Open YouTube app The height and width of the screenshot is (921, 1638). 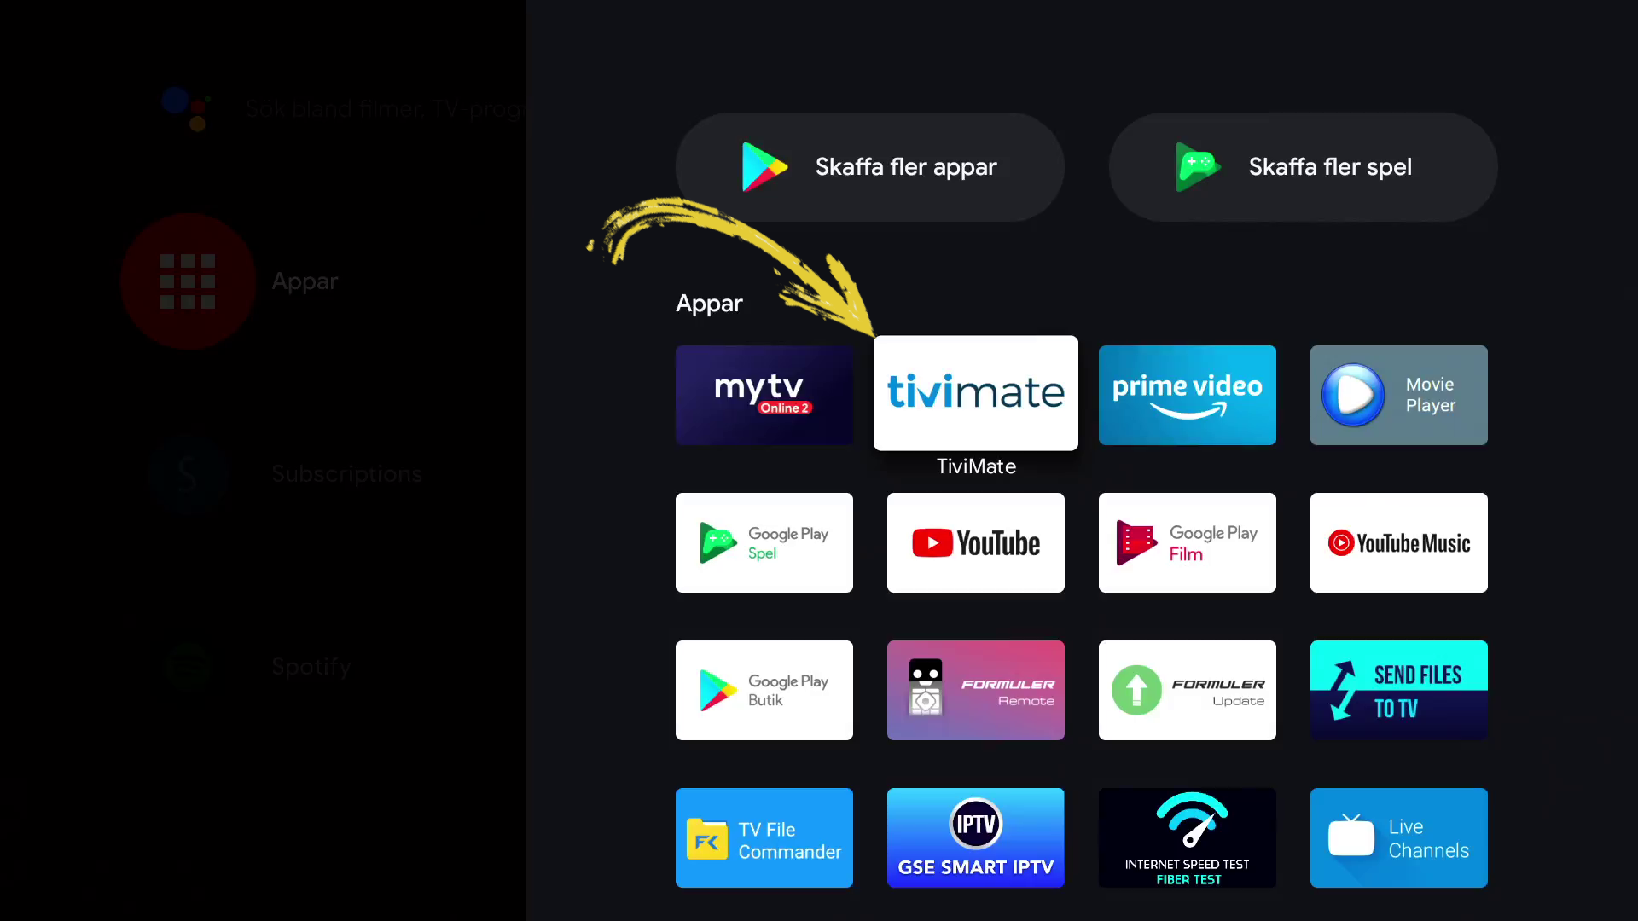click(x=975, y=542)
